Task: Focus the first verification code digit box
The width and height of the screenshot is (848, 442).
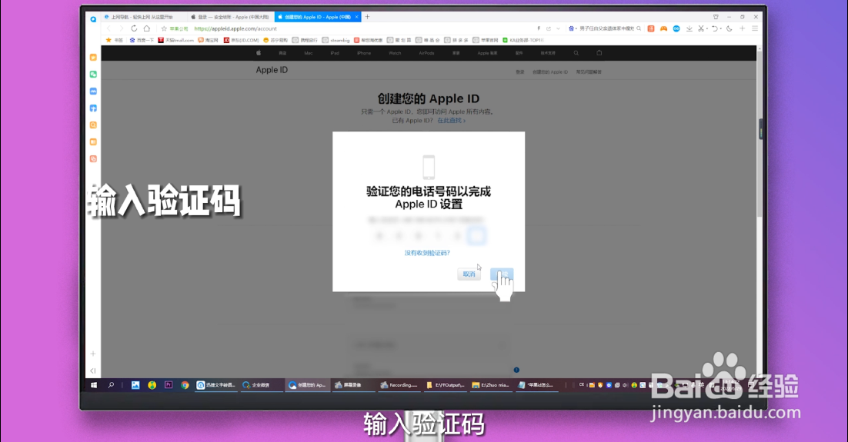Action: click(379, 236)
